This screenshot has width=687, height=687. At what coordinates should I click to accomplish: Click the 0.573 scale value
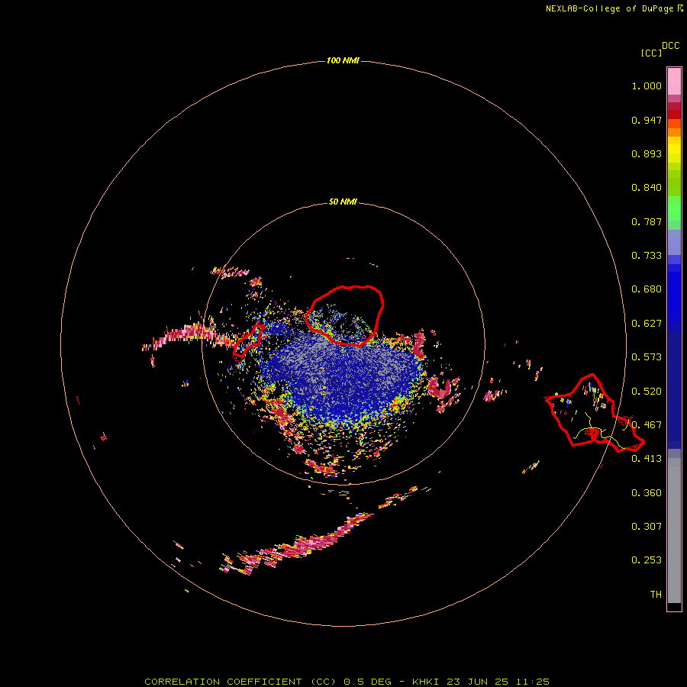pos(647,357)
